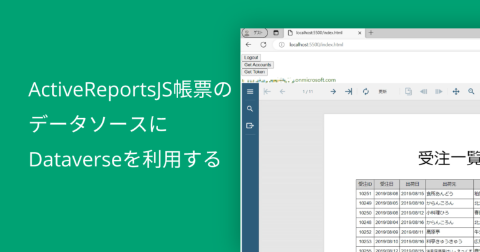The image size is (480, 252).
Task: Click order date 2019/08/04 in row 10248
Action: [x=387, y=223]
